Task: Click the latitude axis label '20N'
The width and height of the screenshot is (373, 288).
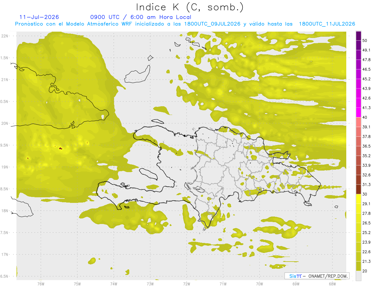Action: point(5,123)
